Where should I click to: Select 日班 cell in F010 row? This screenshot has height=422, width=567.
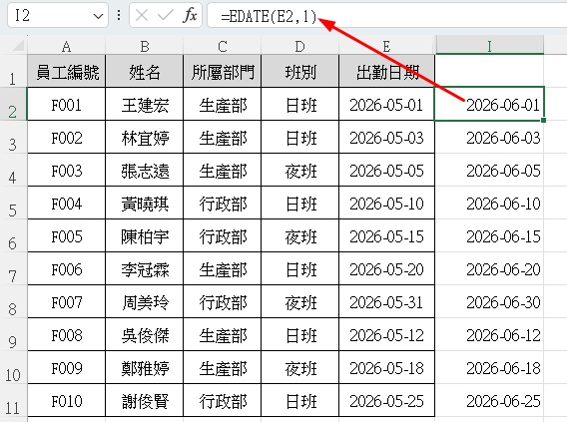(300, 400)
